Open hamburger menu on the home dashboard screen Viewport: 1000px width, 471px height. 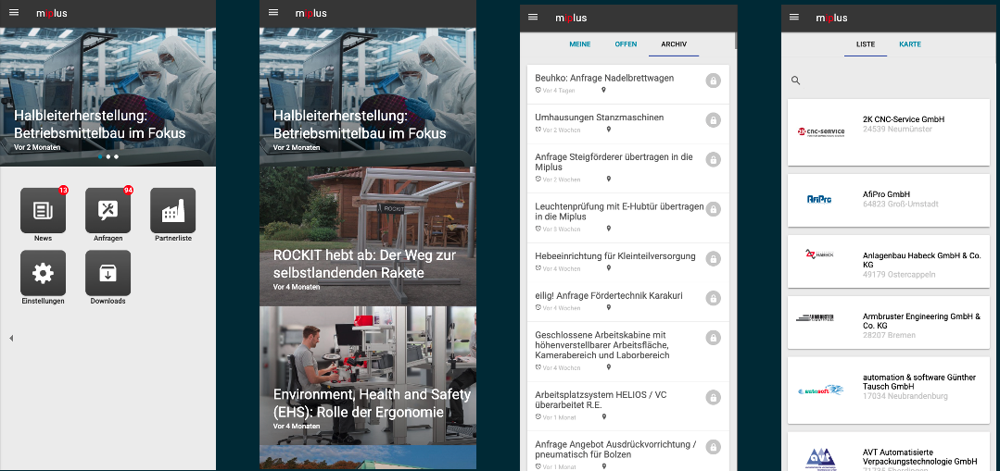tap(13, 13)
